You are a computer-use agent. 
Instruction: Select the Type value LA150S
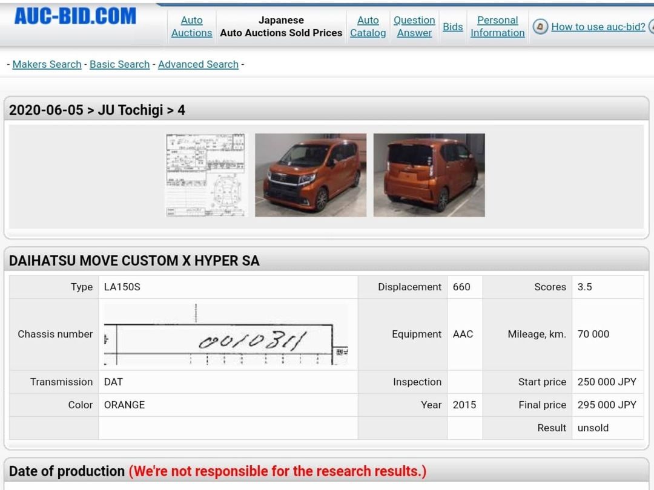pos(122,287)
